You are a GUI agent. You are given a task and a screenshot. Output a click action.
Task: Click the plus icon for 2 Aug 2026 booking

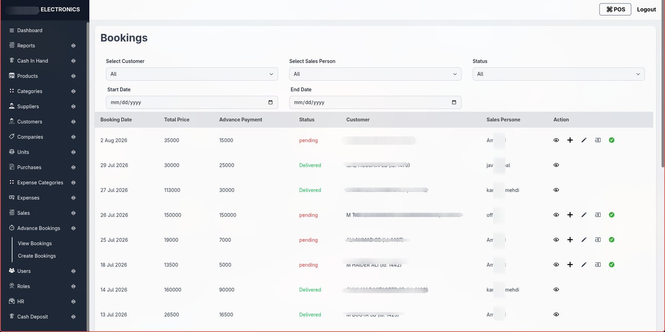[x=570, y=140]
